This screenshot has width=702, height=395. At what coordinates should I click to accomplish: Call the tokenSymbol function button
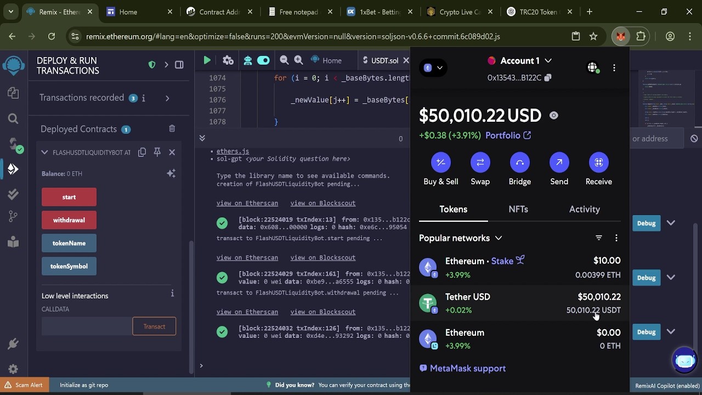pos(69,266)
